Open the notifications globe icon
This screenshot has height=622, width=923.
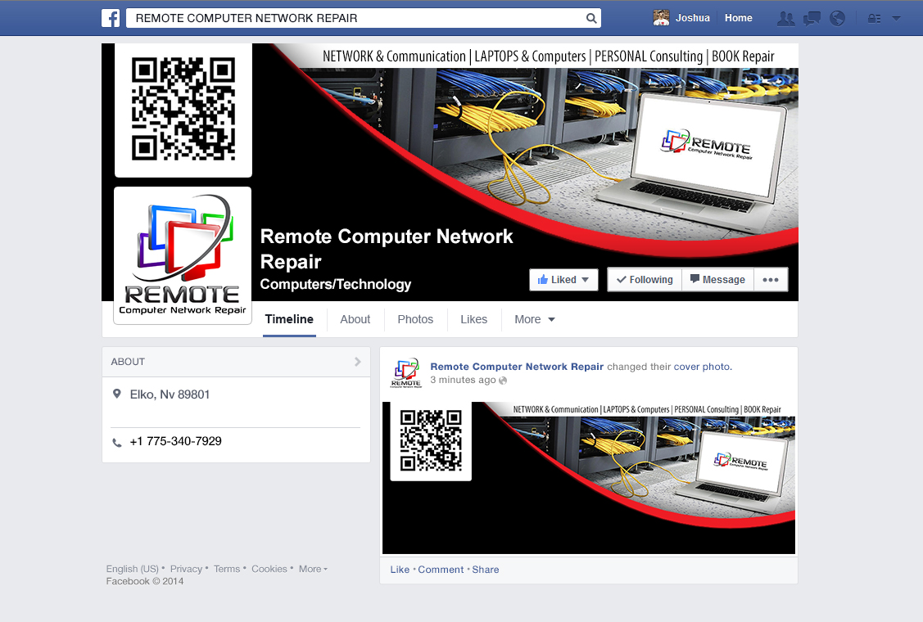click(837, 18)
